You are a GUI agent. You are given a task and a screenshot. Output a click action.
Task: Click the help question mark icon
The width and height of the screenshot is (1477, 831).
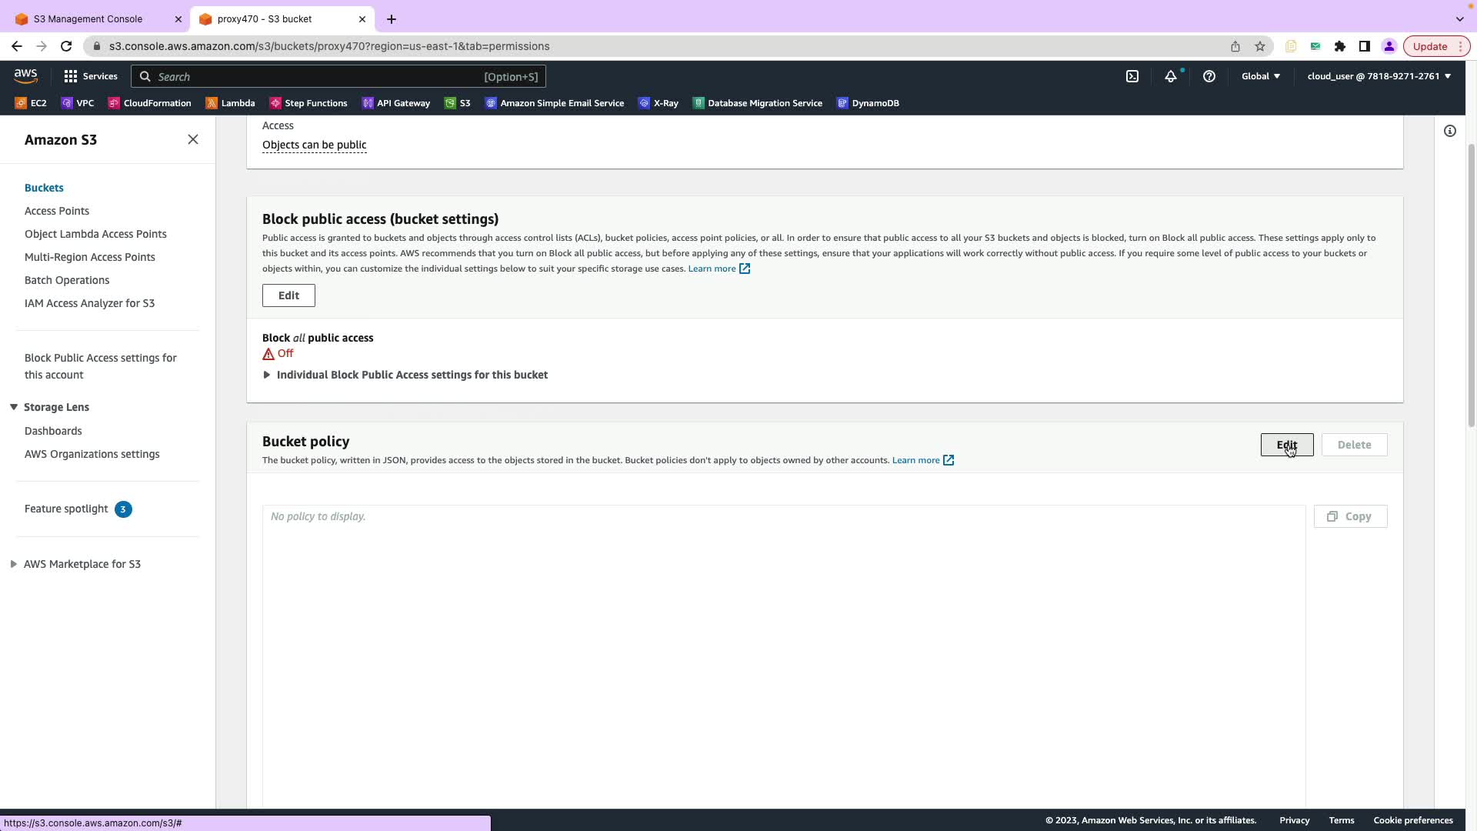tap(1209, 76)
